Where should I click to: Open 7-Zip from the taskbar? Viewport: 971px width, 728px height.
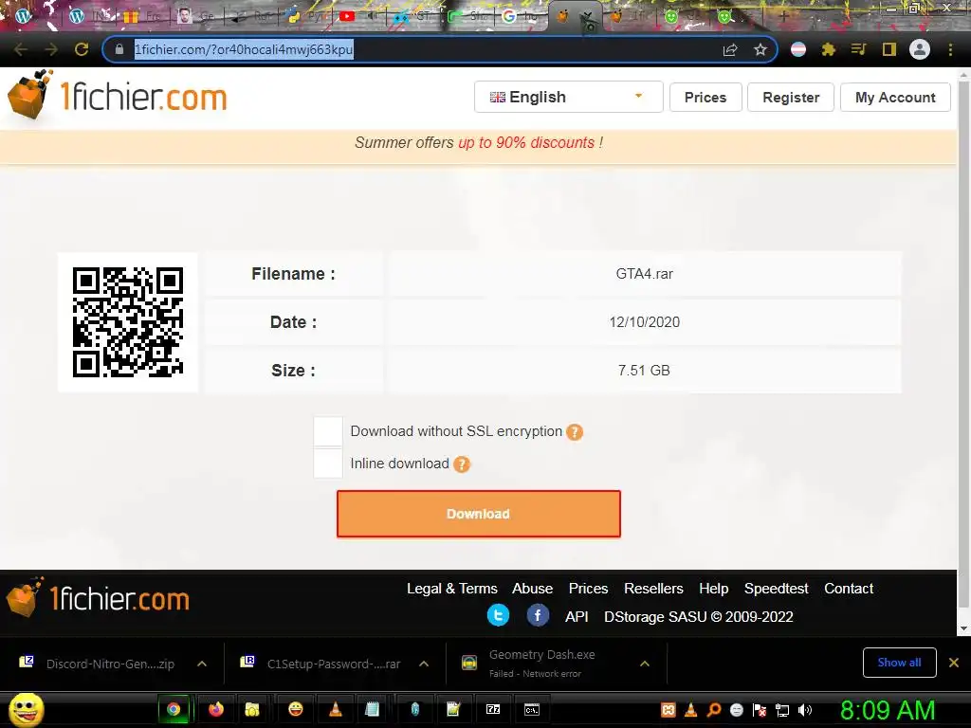tap(493, 709)
